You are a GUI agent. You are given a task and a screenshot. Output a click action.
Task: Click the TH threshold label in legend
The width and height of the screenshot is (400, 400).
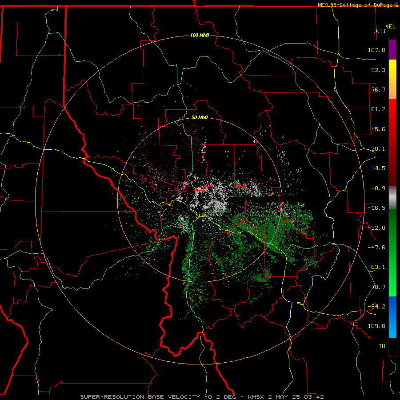click(x=382, y=346)
